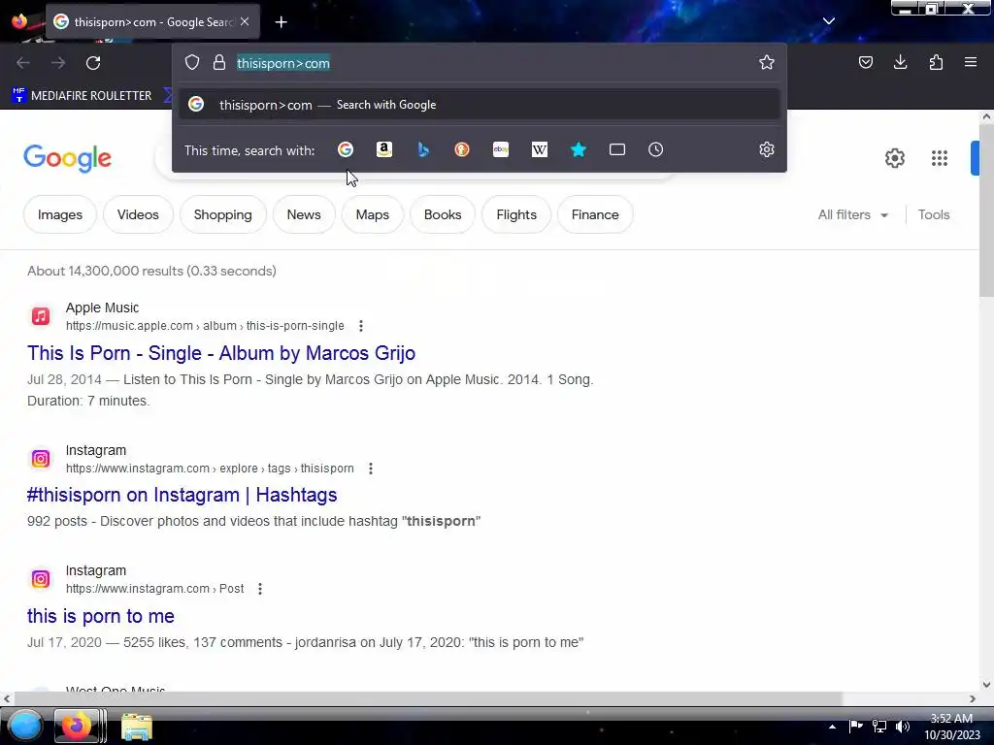
Task: Open Google quick settings gear
Action: click(x=894, y=158)
